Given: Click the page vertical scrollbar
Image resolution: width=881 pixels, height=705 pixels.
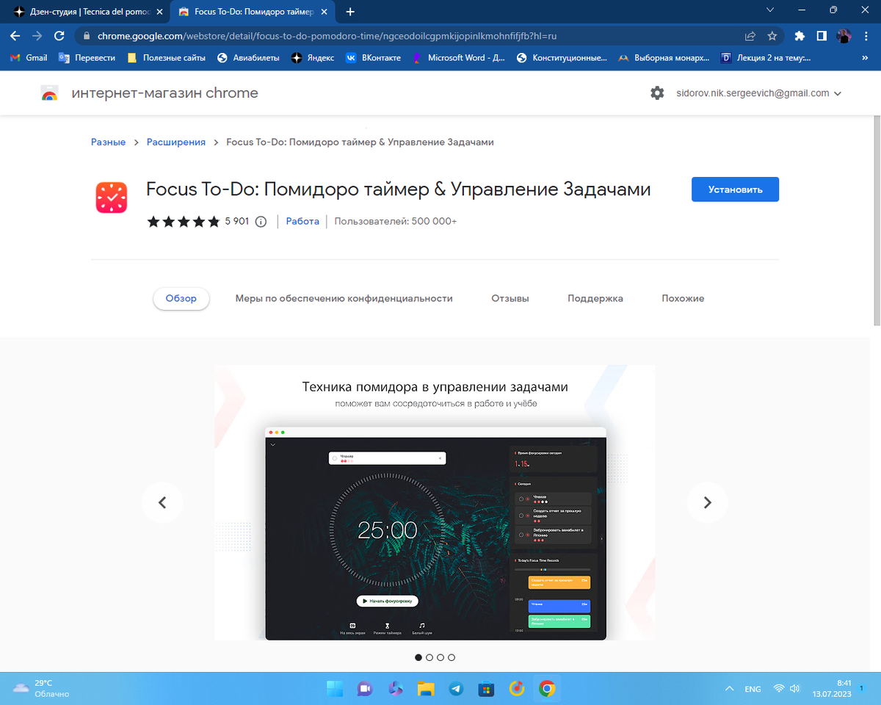Looking at the screenshot, I should click(x=877, y=220).
